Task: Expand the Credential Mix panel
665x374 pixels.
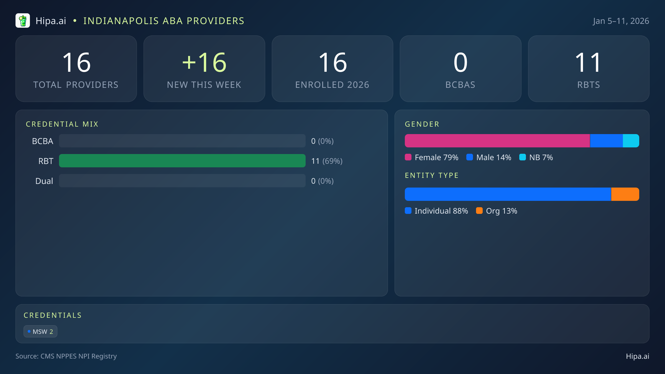Action: point(62,124)
